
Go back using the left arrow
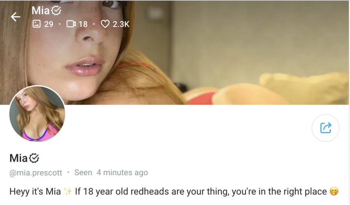tap(16, 17)
